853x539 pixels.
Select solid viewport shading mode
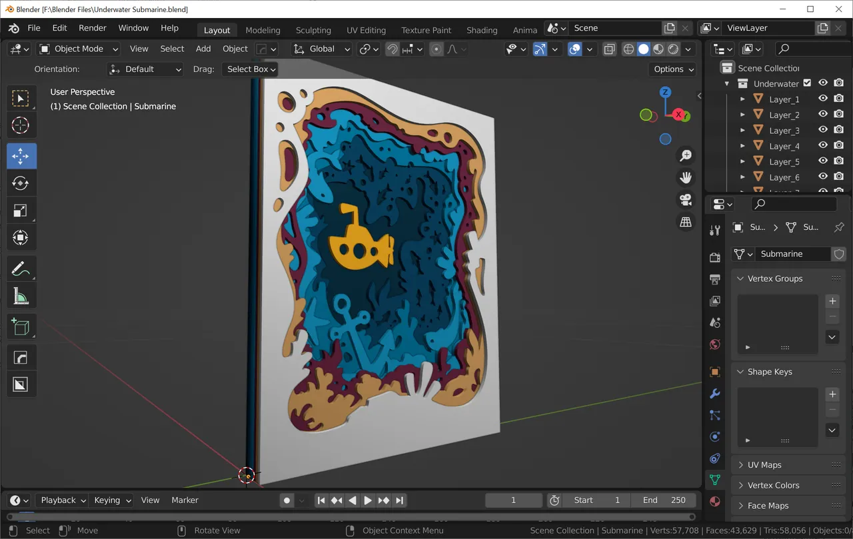click(644, 49)
